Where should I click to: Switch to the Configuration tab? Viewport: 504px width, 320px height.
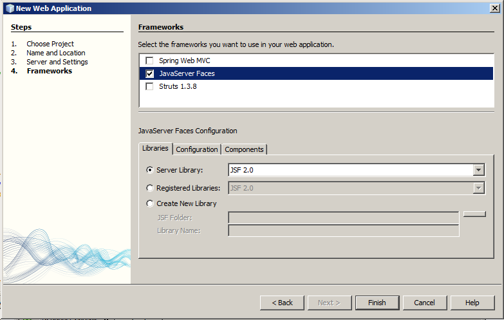pyautogui.click(x=197, y=149)
